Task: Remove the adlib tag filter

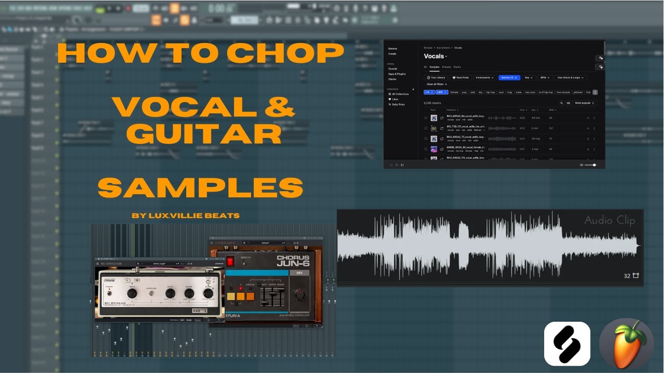Action: pos(445,92)
